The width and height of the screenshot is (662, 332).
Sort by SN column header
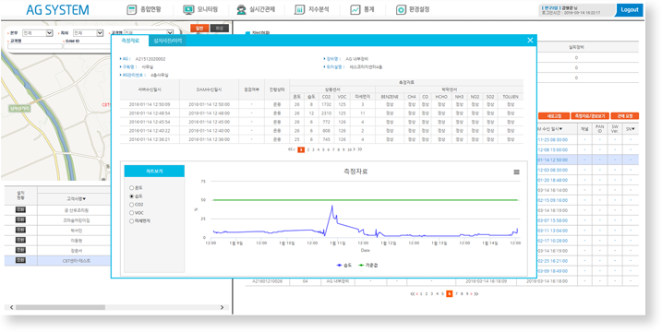[631, 128]
